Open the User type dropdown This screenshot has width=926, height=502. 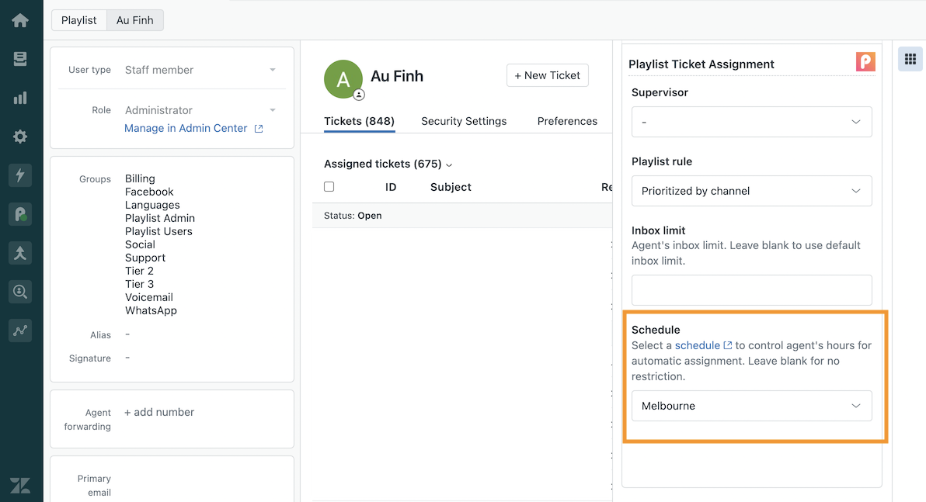tap(200, 70)
